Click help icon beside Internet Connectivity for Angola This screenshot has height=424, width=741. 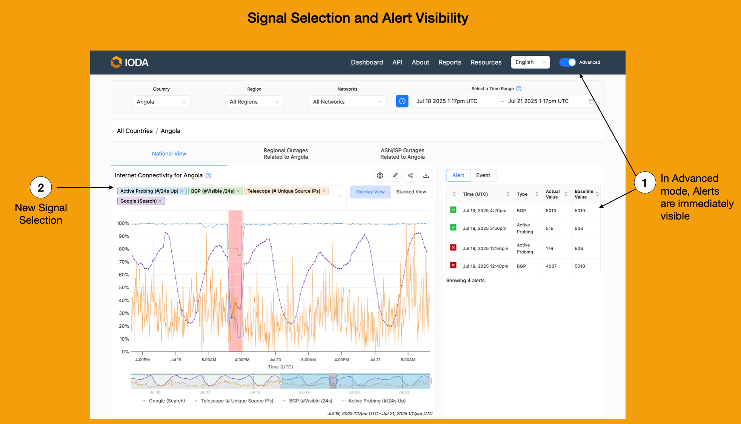click(x=209, y=175)
